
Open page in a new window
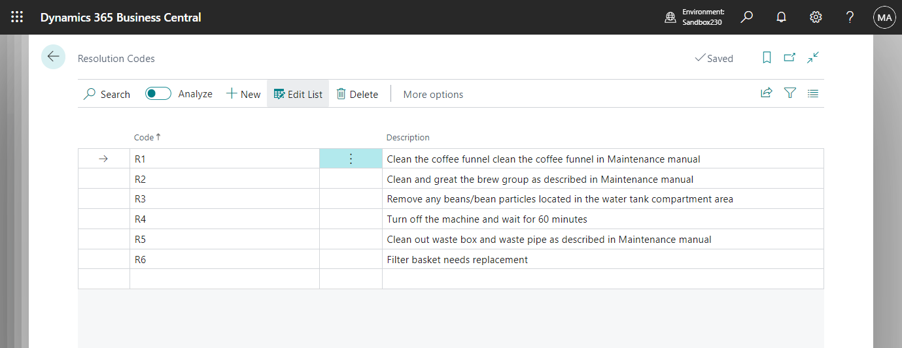(x=789, y=57)
